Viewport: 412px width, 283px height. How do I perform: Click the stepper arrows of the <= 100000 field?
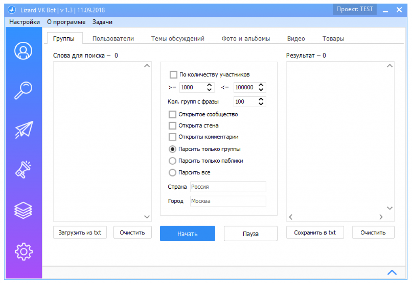tap(261, 87)
